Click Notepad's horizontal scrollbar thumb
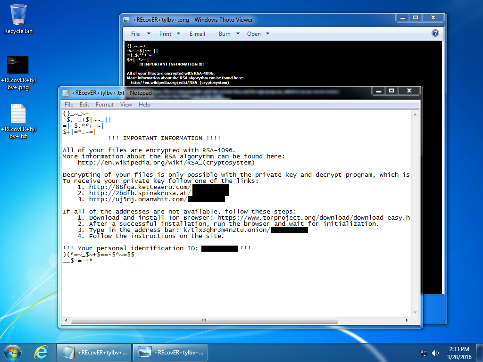 point(204,320)
